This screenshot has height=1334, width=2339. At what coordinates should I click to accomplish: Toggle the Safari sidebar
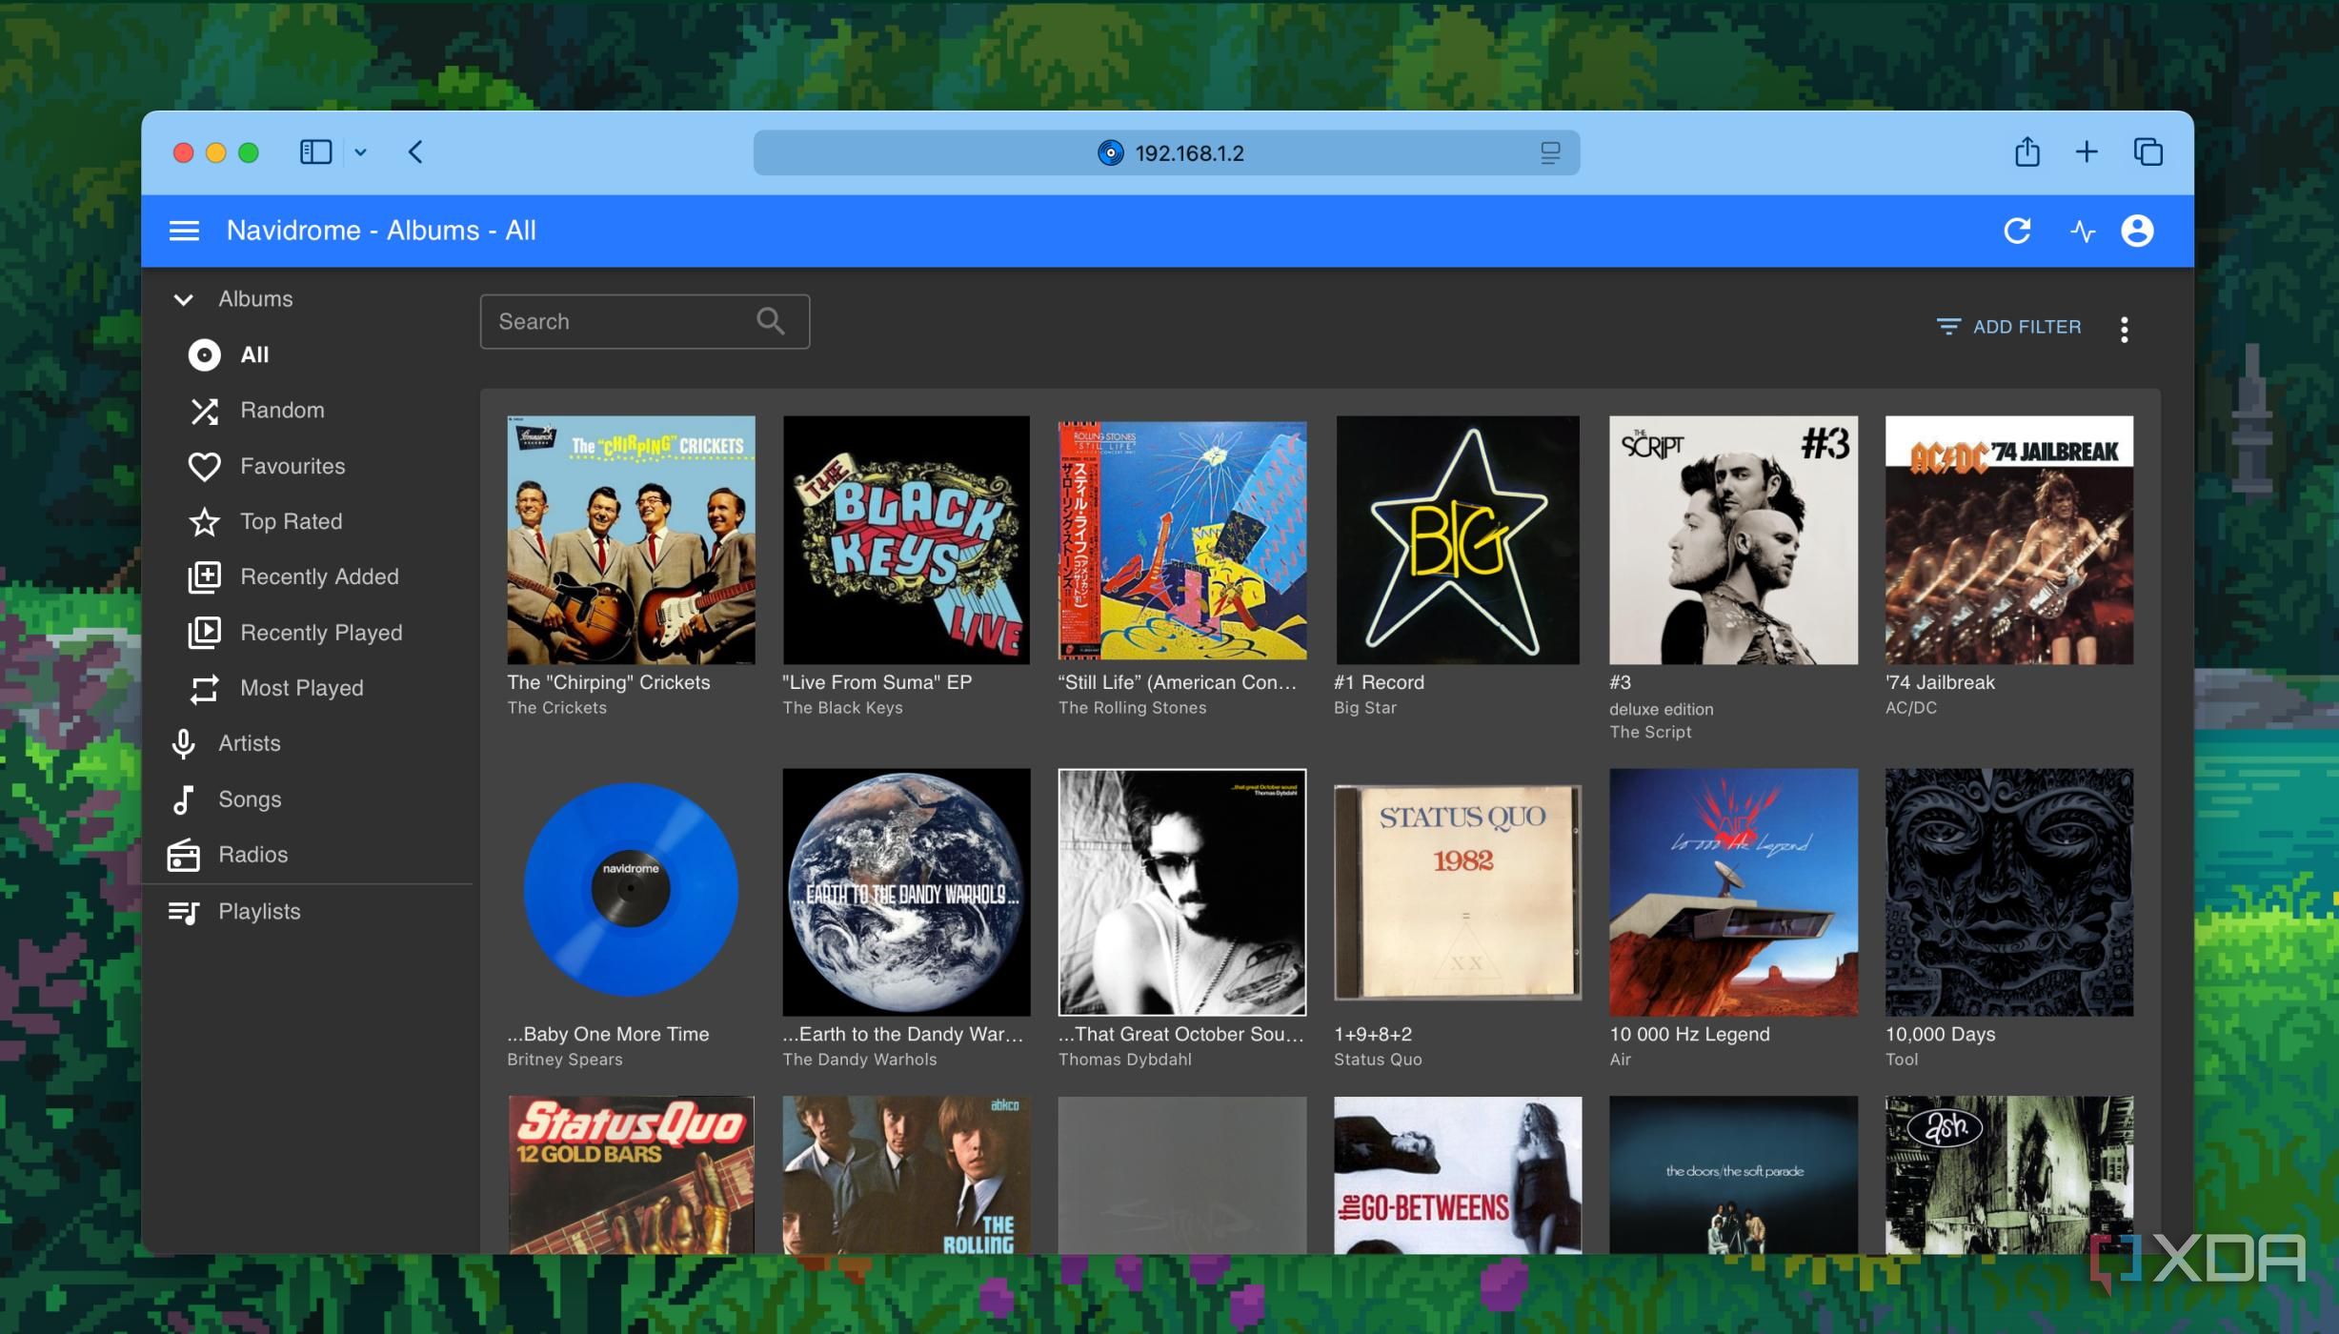pyautogui.click(x=315, y=152)
